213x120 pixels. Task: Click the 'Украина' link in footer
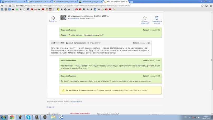(x=50, y=107)
